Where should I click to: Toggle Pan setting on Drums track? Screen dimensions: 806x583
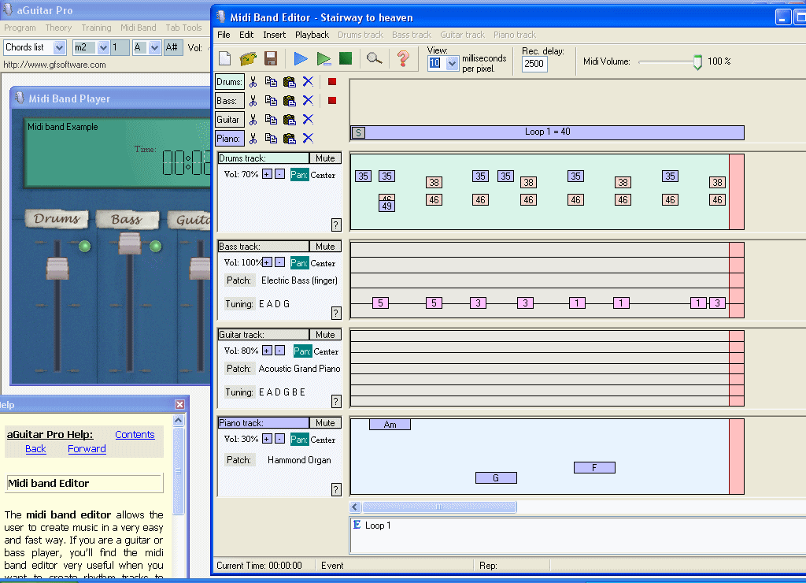[x=299, y=175]
